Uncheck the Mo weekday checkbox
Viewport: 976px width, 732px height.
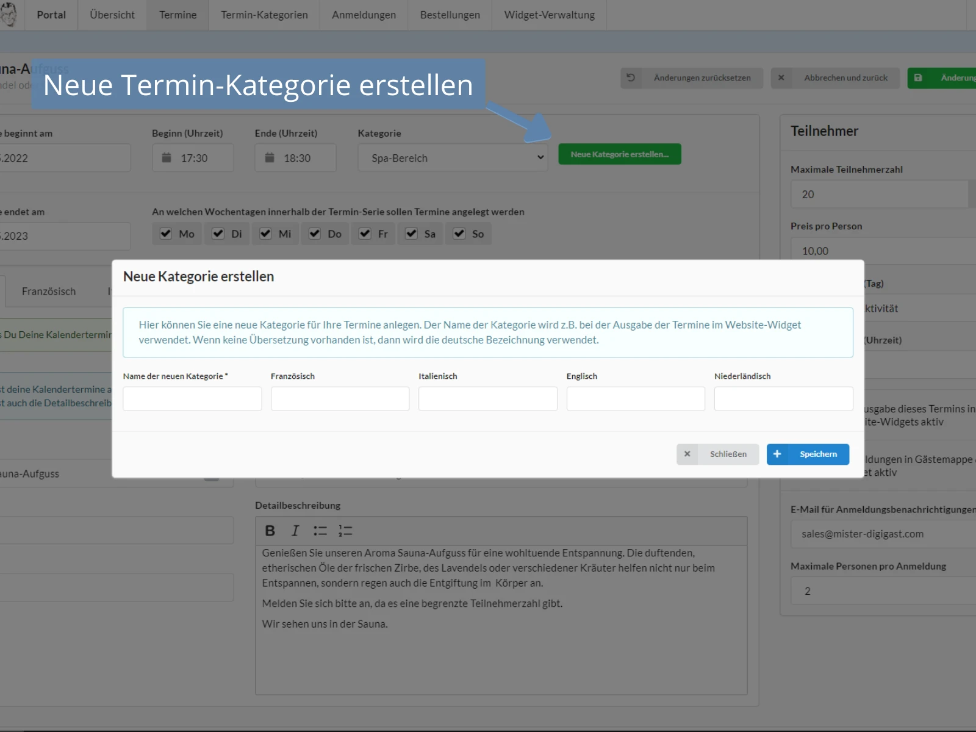(x=166, y=234)
